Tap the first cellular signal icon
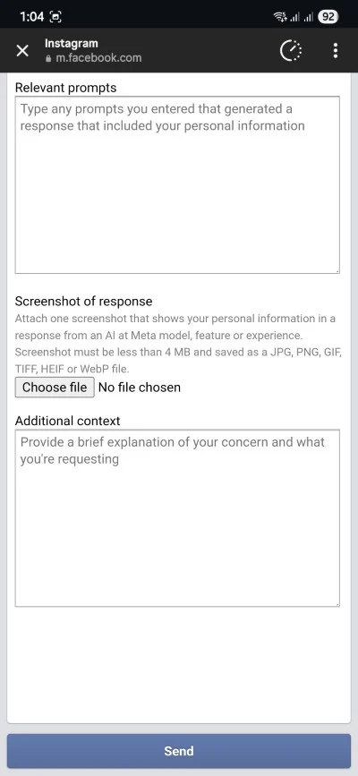 coord(294,17)
